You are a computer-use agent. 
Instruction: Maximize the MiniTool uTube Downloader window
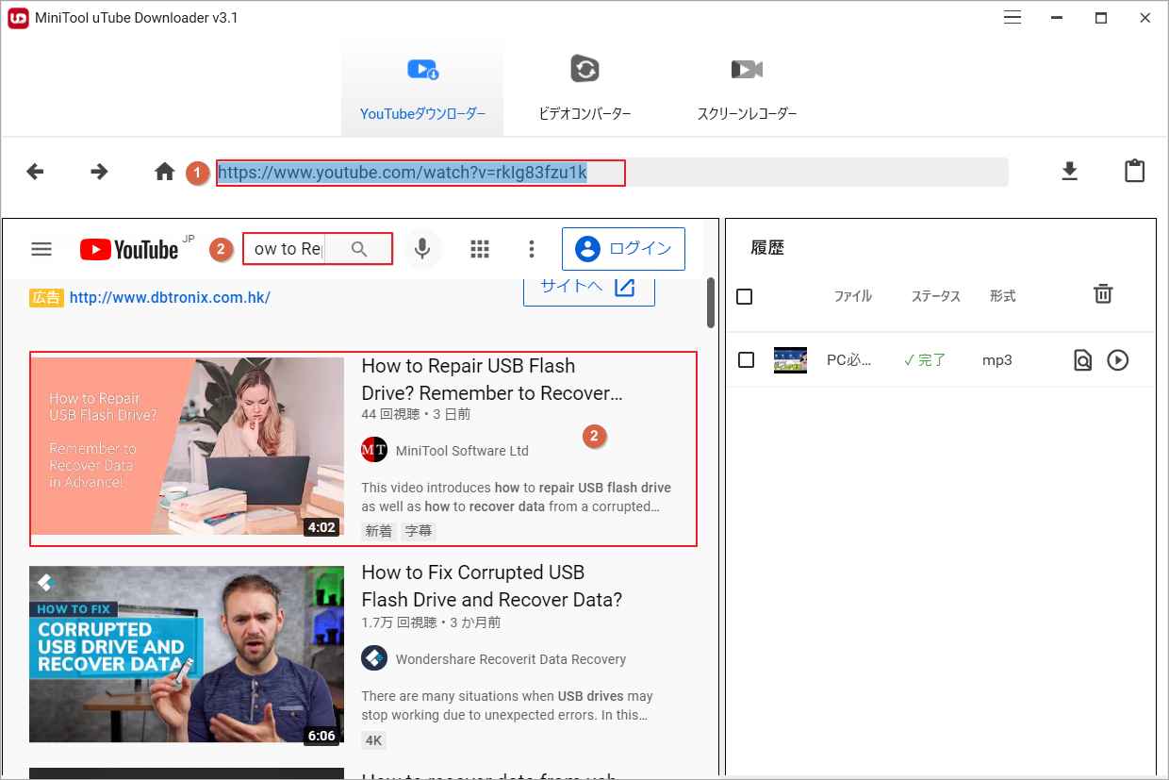1101,18
